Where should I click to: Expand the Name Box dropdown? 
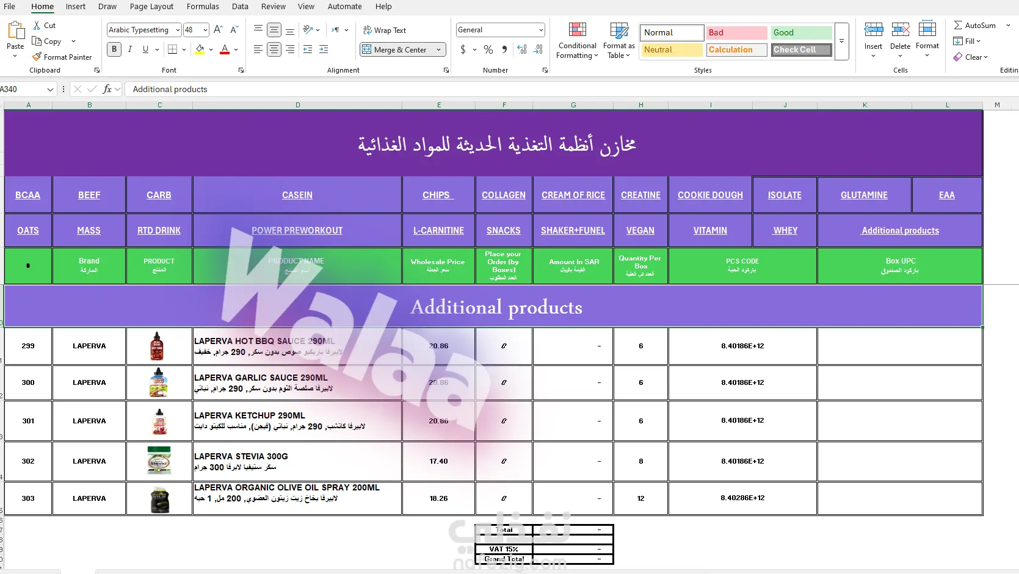tap(50, 89)
